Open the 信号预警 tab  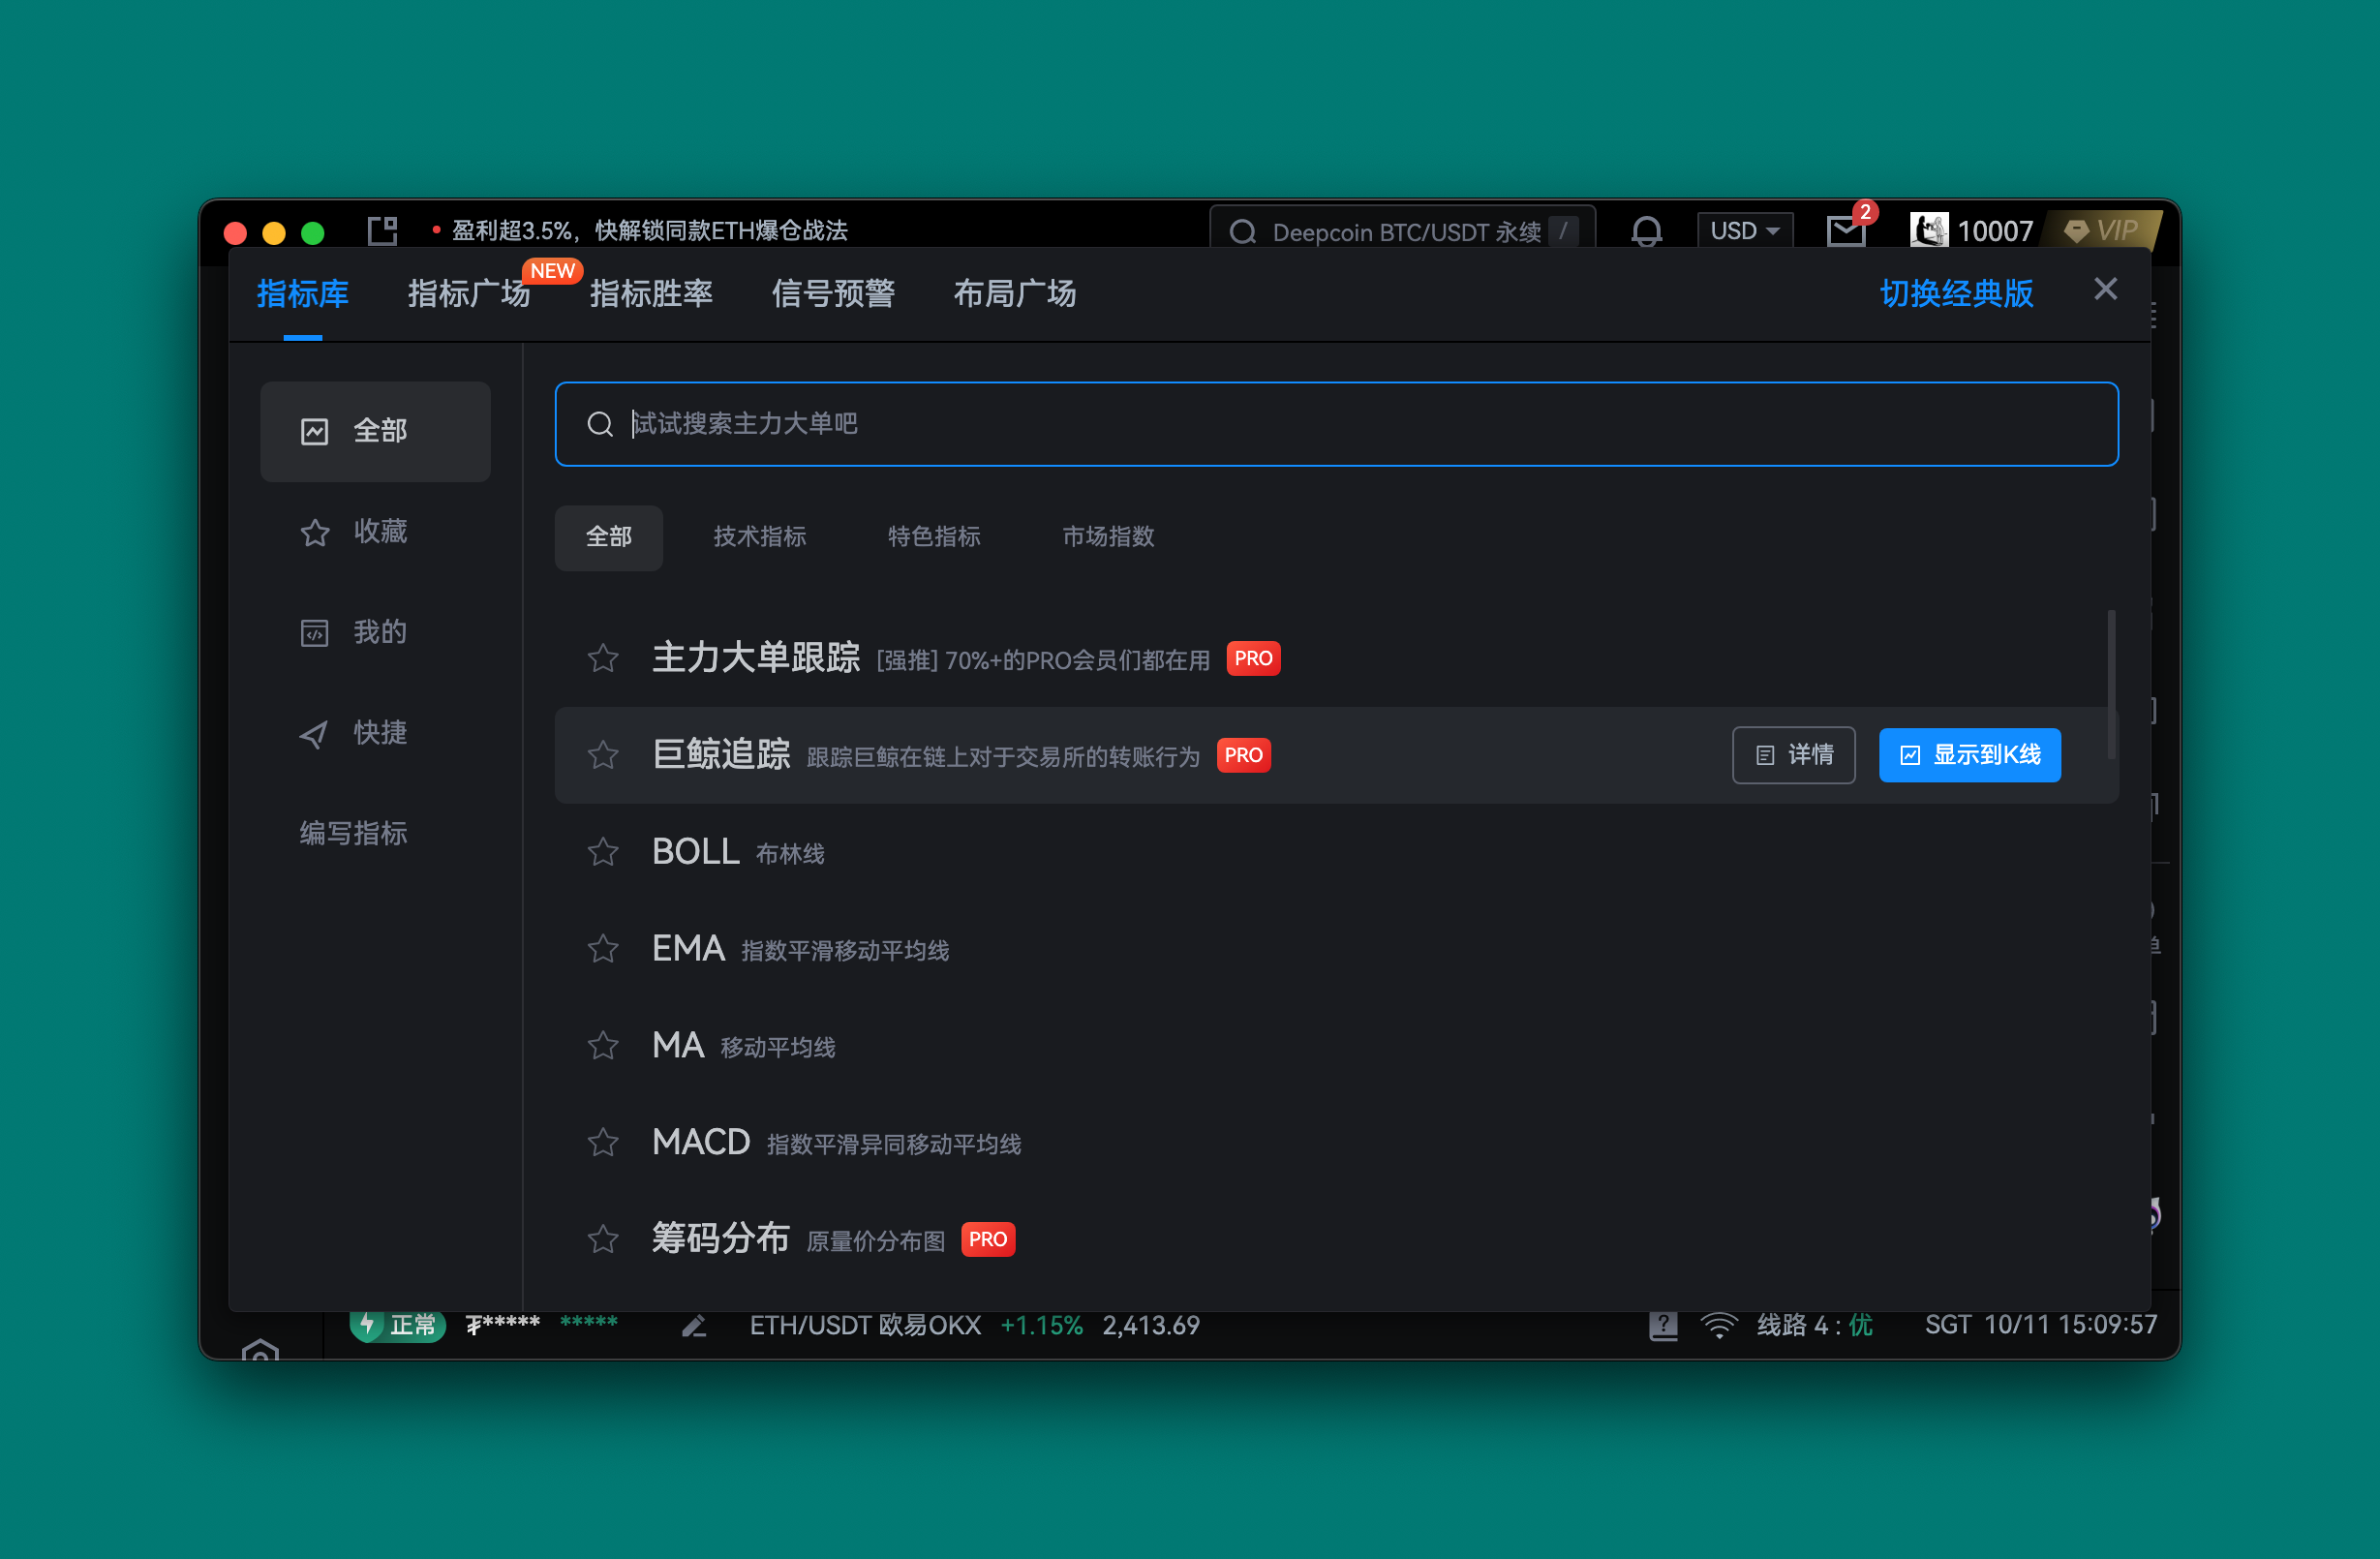833,294
